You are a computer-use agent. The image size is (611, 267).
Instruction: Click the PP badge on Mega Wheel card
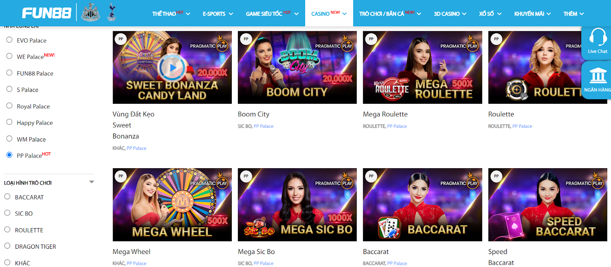pyautogui.click(x=121, y=176)
